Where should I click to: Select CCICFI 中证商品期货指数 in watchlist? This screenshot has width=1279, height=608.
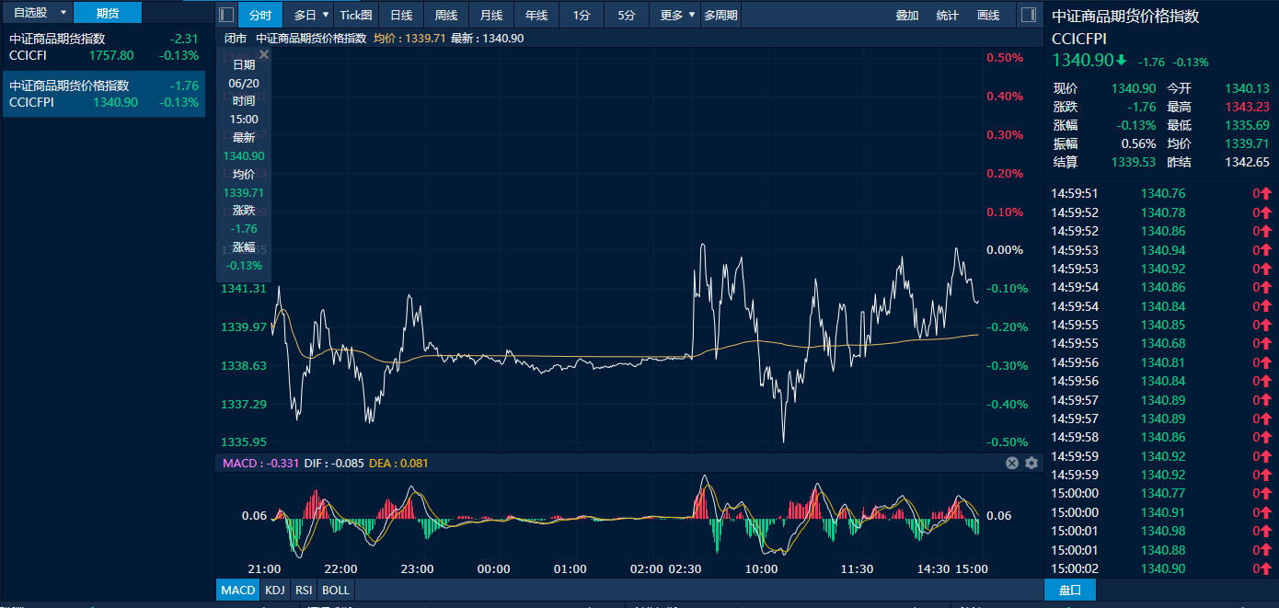click(x=103, y=47)
